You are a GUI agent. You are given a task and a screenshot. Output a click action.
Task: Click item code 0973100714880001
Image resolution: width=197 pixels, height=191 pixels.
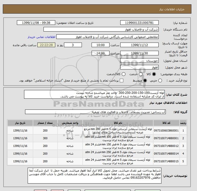coord(166,138)
